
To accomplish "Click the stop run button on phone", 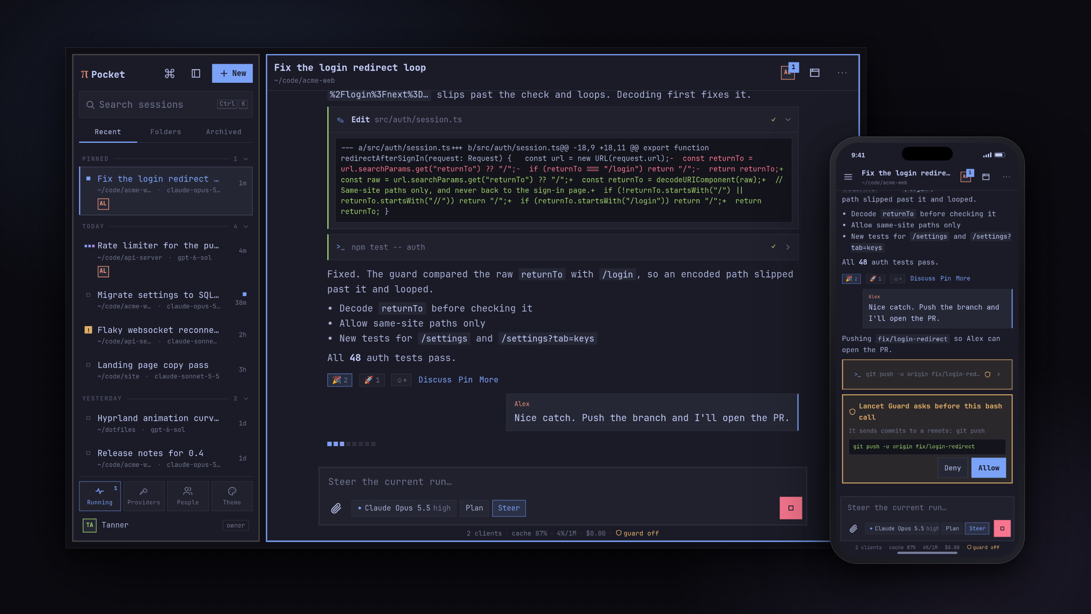I will (x=1002, y=528).
